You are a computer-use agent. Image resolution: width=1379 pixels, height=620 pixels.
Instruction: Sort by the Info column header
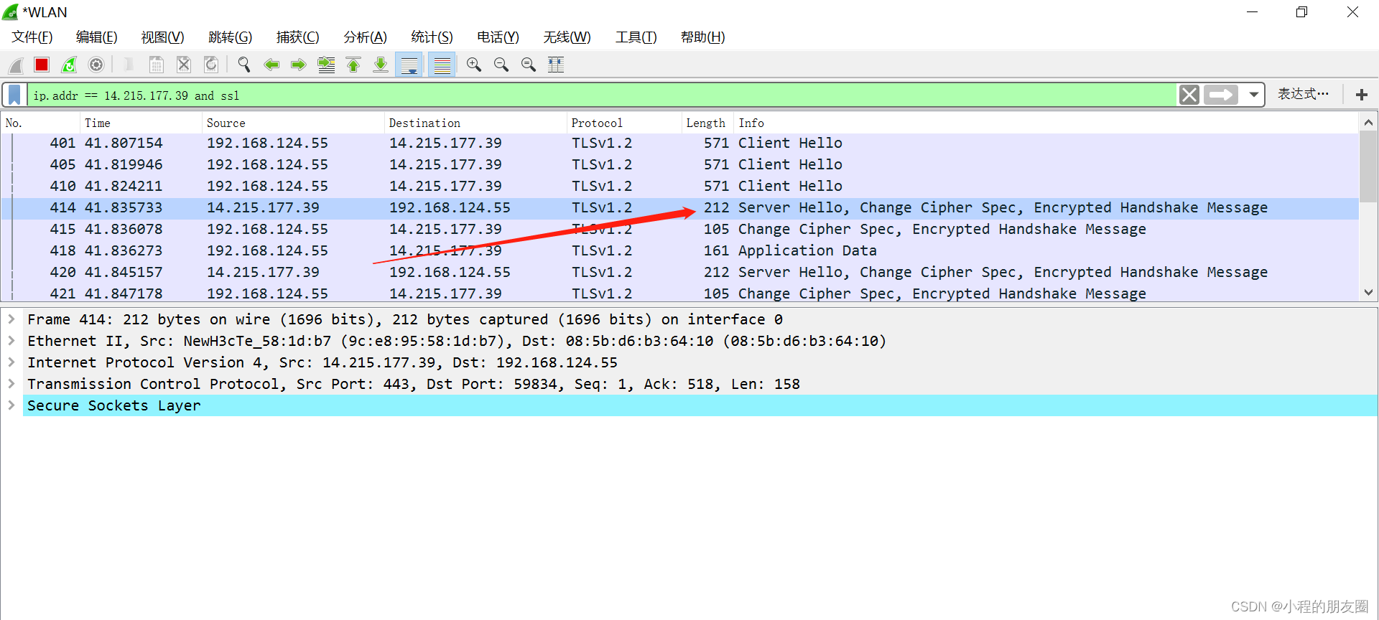(x=1046, y=123)
